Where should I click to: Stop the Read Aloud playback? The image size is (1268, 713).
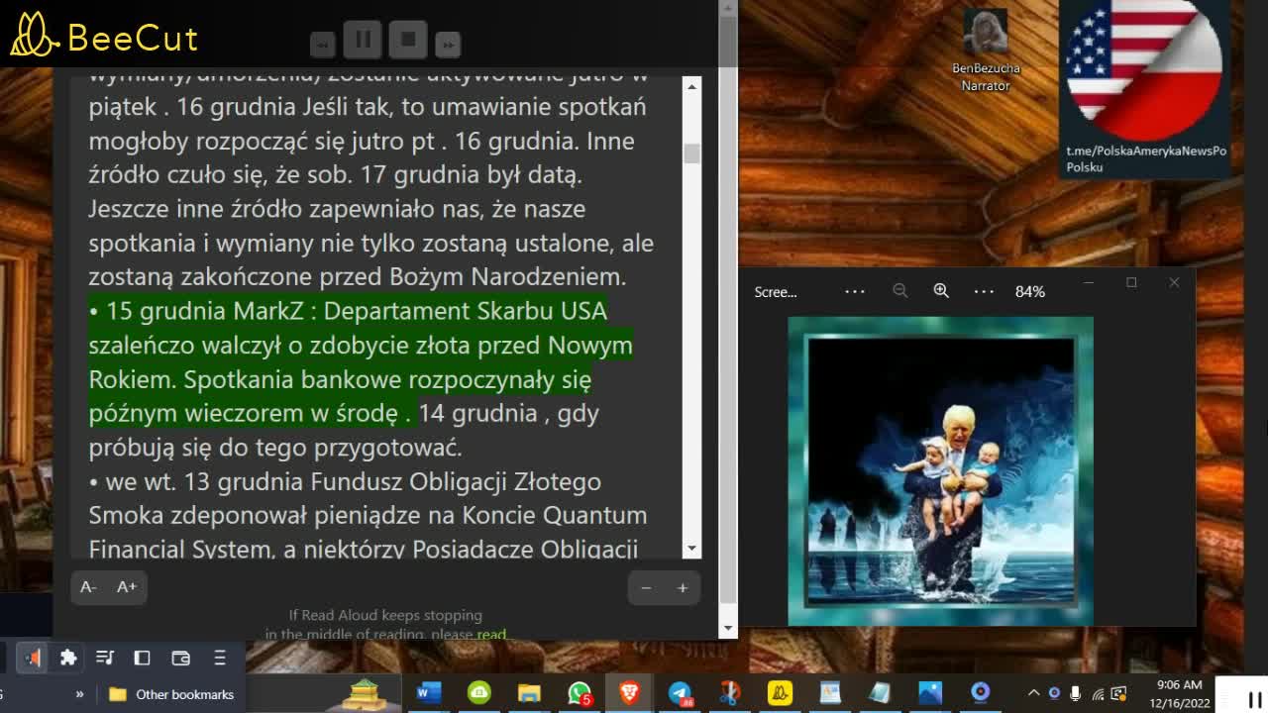tap(408, 40)
